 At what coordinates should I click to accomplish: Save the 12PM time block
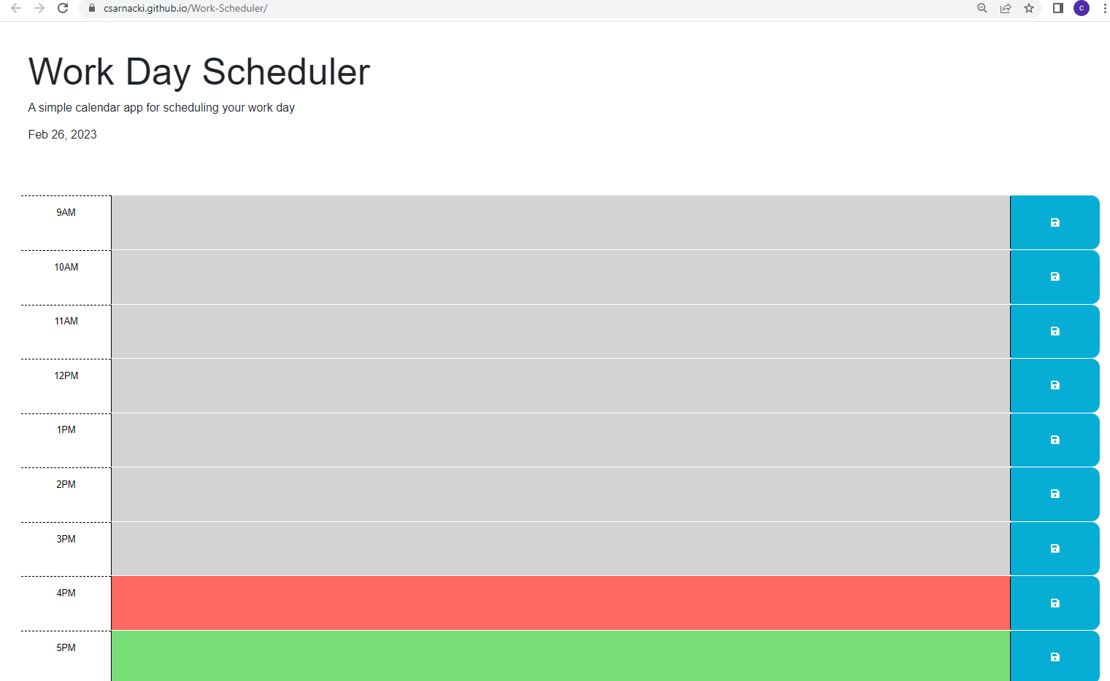tap(1054, 385)
